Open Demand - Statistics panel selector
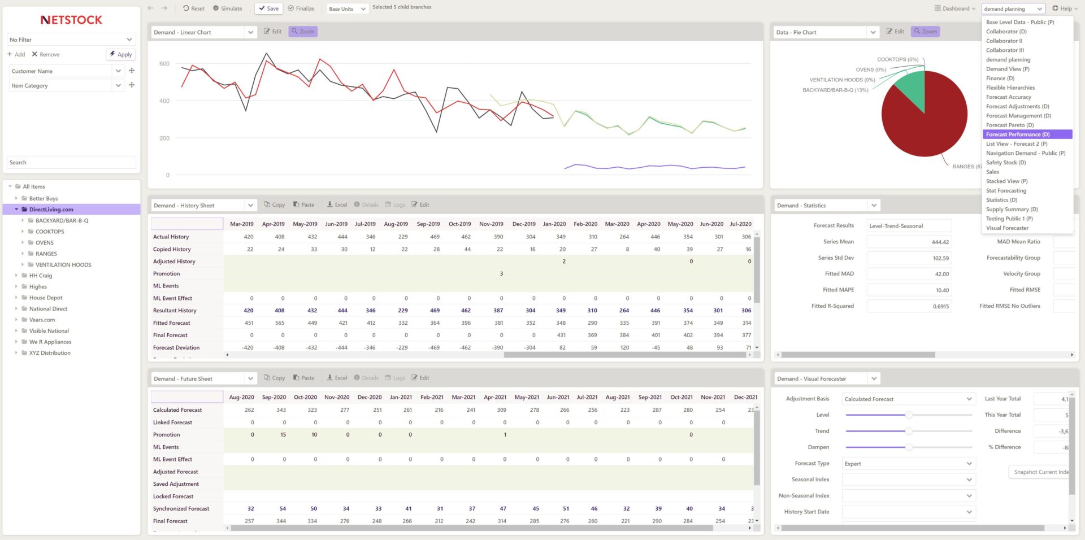The height and width of the screenshot is (540, 1085). 827,206
